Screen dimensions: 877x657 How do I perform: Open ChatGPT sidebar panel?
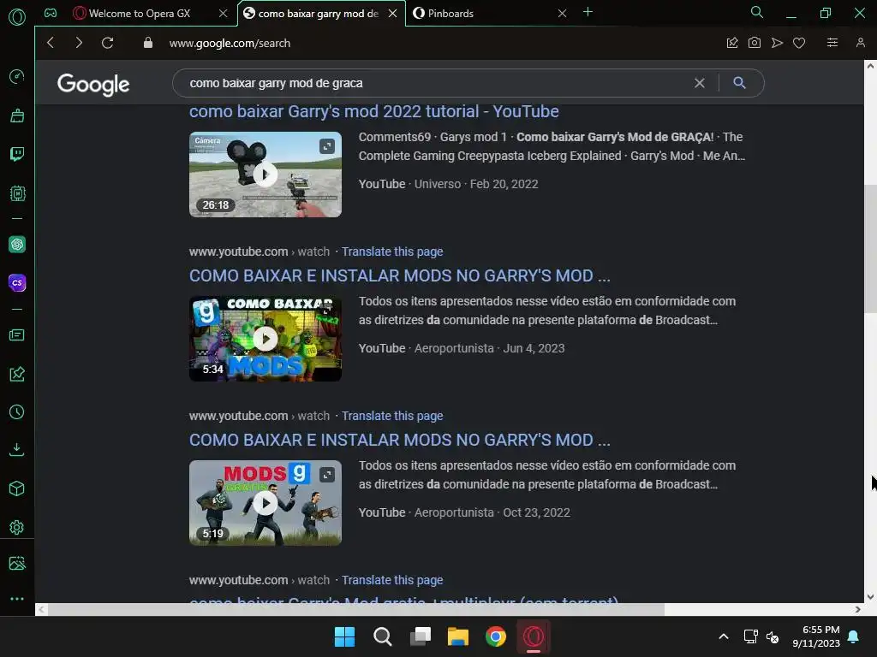[17, 244]
